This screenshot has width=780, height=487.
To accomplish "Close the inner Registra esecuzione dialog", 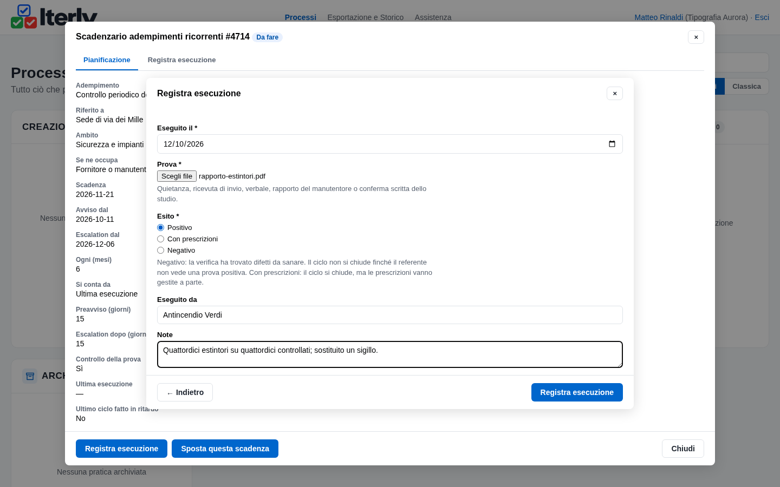I will click(x=615, y=94).
